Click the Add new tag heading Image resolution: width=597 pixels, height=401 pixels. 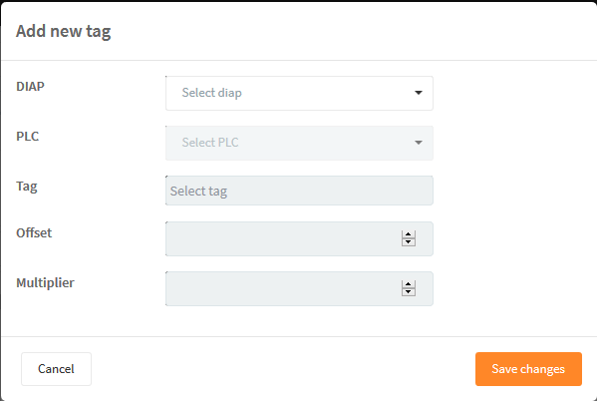click(63, 31)
